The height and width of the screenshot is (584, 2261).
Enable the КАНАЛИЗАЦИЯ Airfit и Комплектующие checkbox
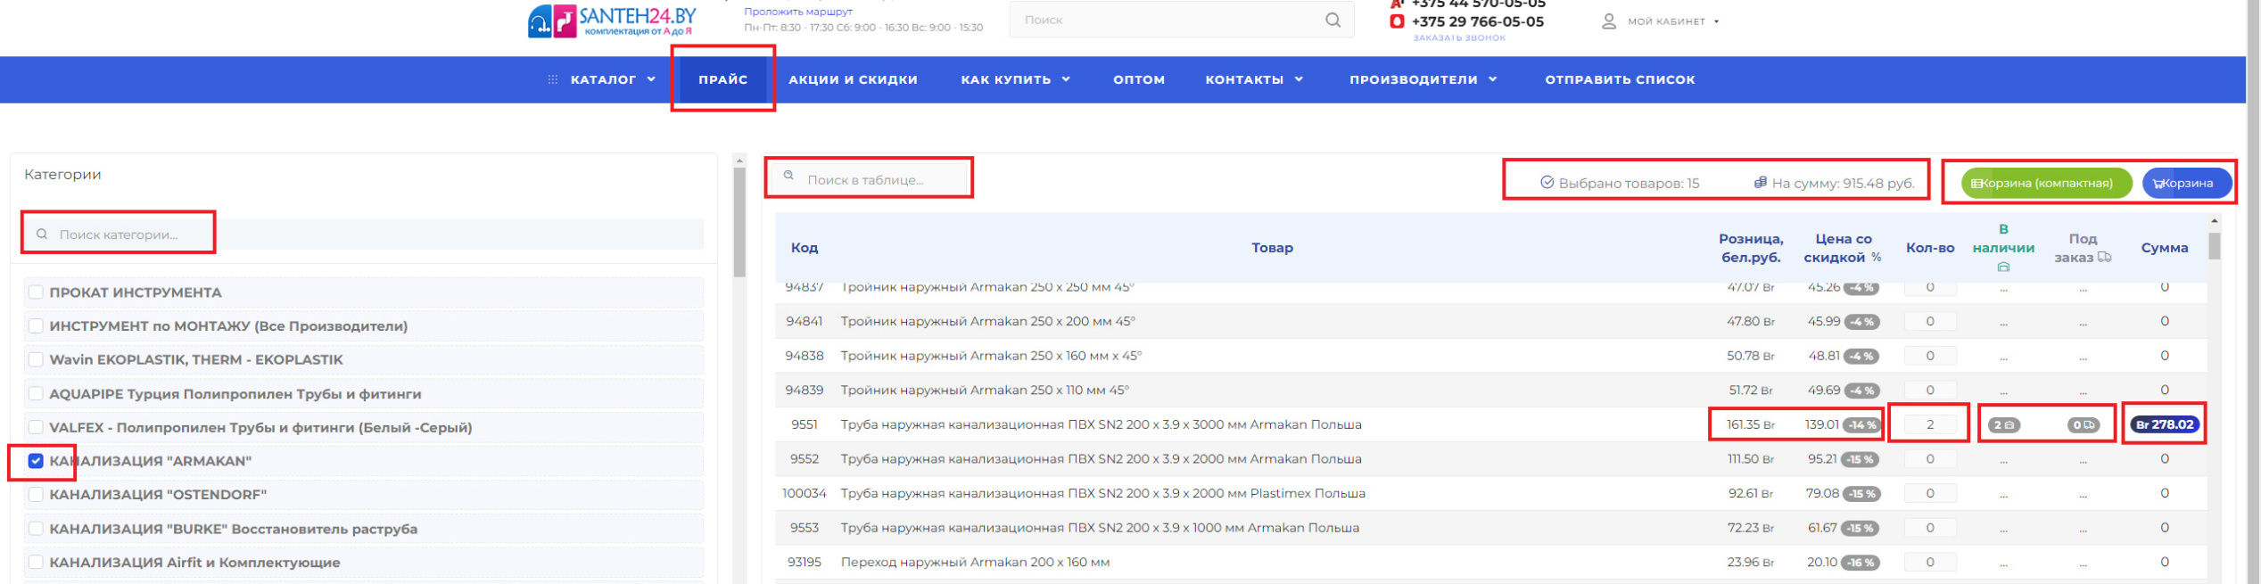(36, 563)
